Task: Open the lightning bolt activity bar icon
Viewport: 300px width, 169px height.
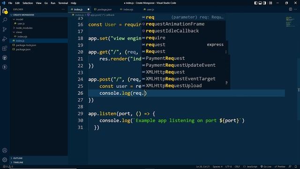Action: tap(5, 67)
